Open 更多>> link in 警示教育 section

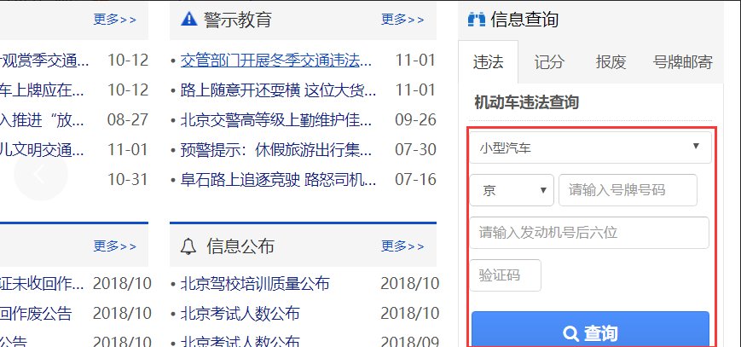coord(402,20)
